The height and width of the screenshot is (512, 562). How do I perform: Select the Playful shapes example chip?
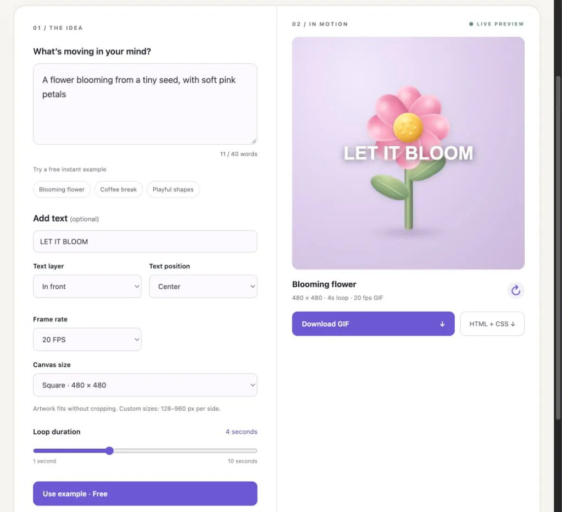(173, 189)
